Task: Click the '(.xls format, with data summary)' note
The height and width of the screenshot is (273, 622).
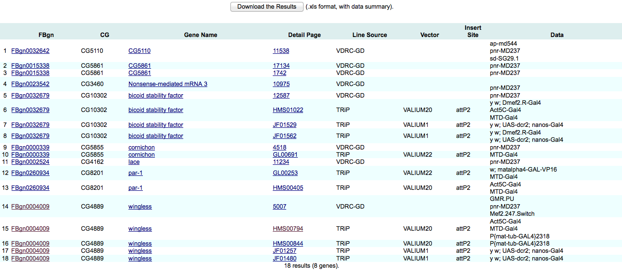Action: tap(349, 7)
